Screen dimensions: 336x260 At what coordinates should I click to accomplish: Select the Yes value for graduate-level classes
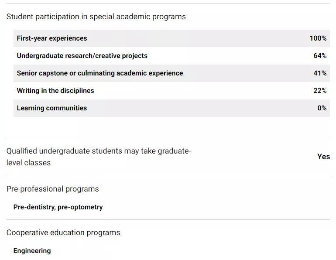pos(324,157)
